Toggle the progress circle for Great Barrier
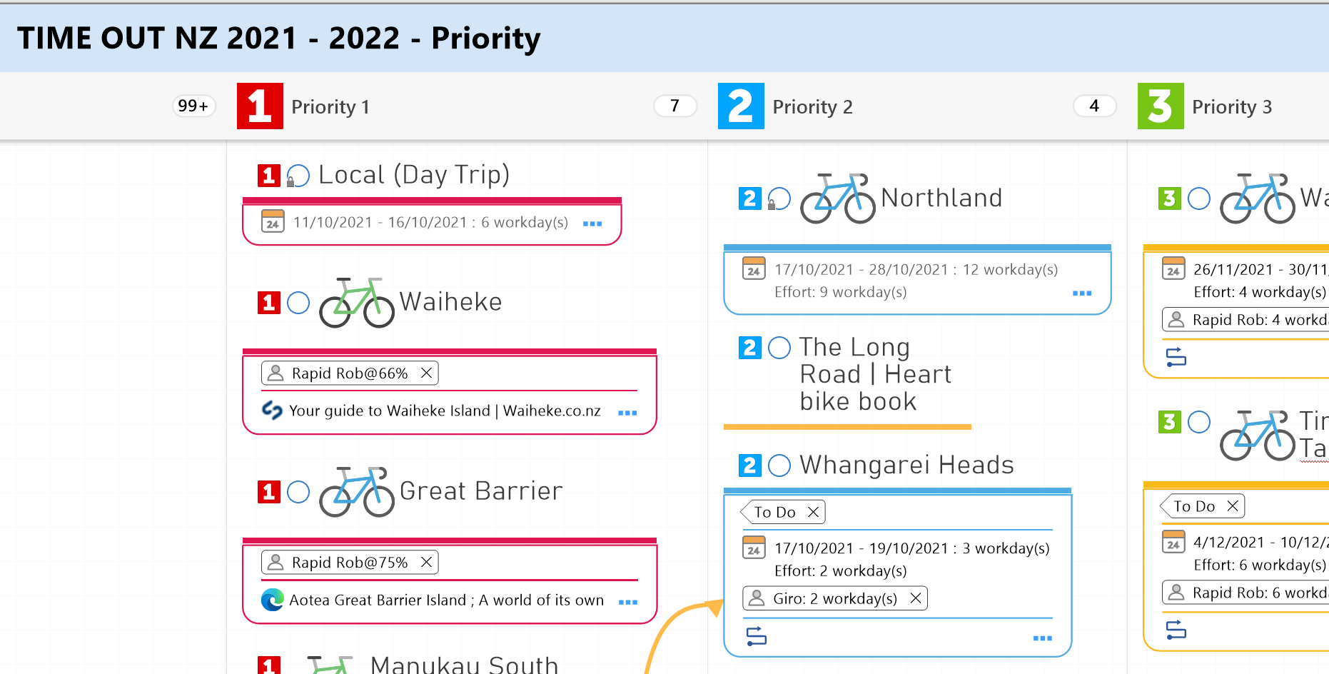Screen dimensions: 1329x674 point(298,492)
